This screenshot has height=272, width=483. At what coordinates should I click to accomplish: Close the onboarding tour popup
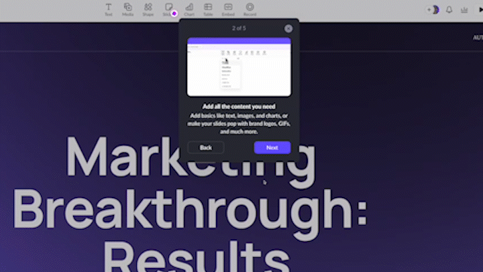pyautogui.click(x=288, y=29)
